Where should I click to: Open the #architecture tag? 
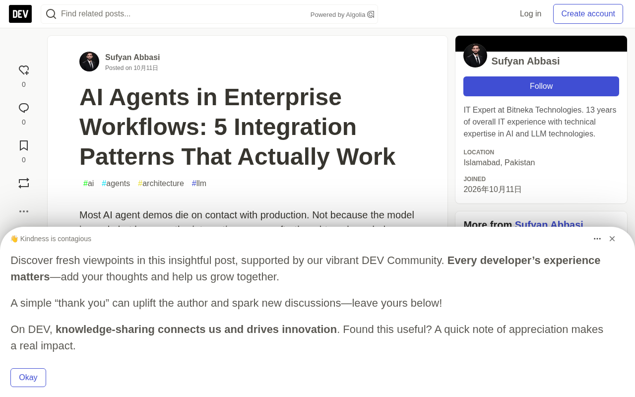coord(161,184)
